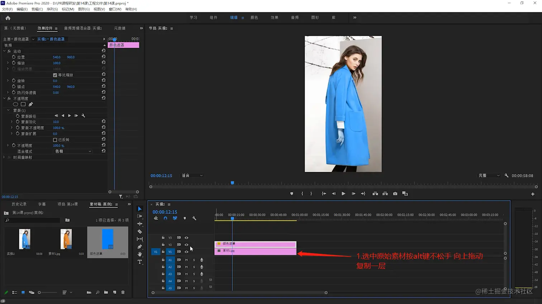Select the Razor tool in the tools panel

tap(140, 231)
